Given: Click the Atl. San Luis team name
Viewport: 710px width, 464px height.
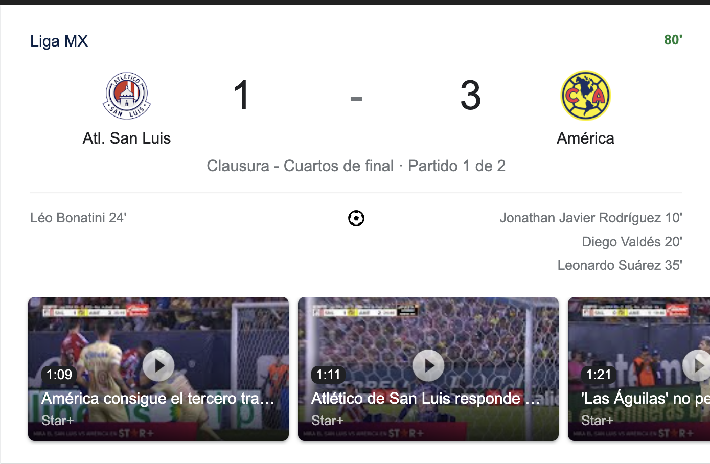Looking at the screenshot, I should click(x=127, y=138).
